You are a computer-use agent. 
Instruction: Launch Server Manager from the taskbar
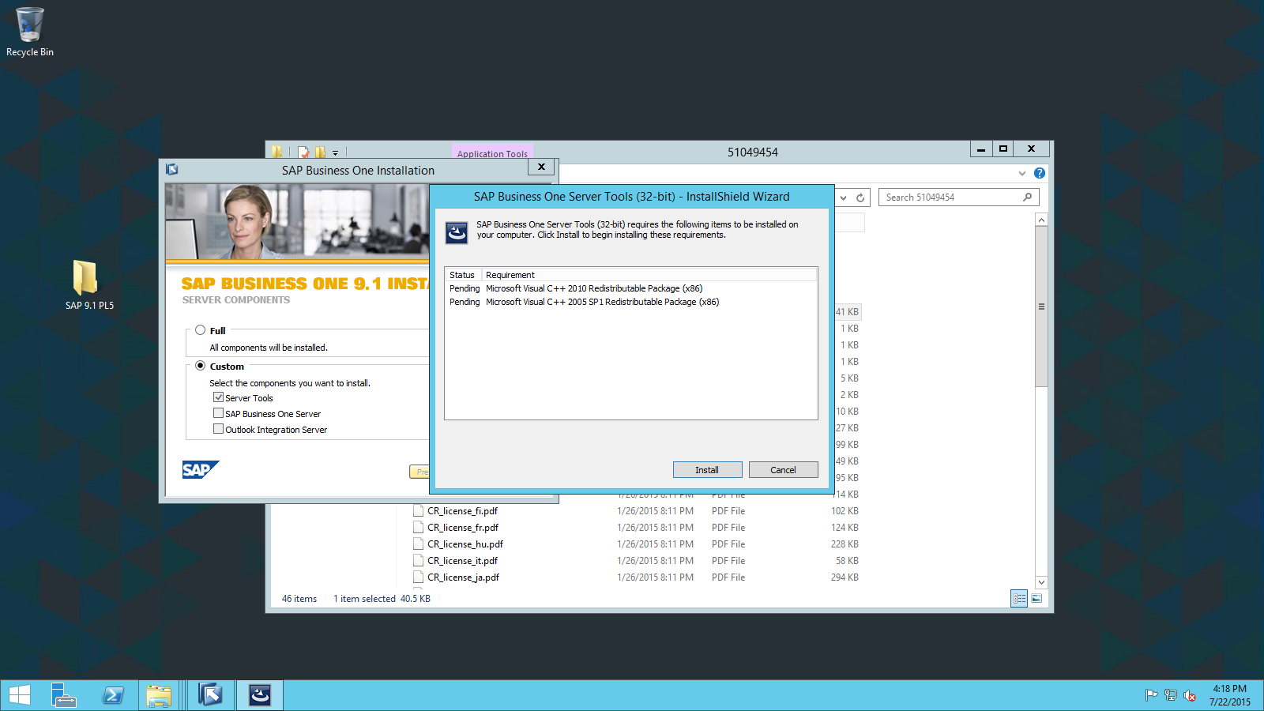tap(63, 695)
